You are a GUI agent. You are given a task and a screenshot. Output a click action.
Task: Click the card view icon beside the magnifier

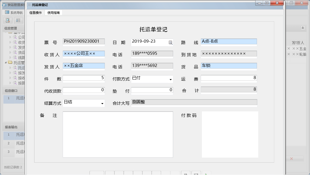(x=18, y=20)
